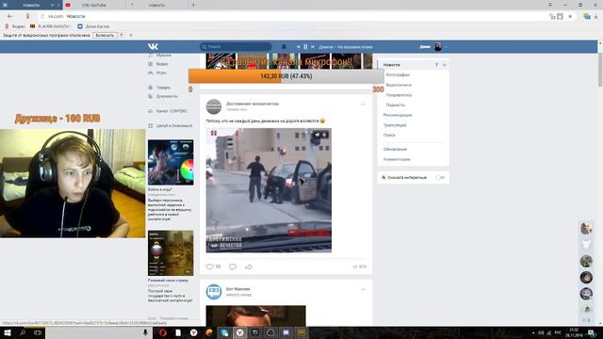Open comments on Достижения человечества post
The image size is (603, 339).
coord(233,266)
